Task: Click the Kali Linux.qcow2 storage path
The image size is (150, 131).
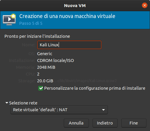Action: tap(85, 81)
